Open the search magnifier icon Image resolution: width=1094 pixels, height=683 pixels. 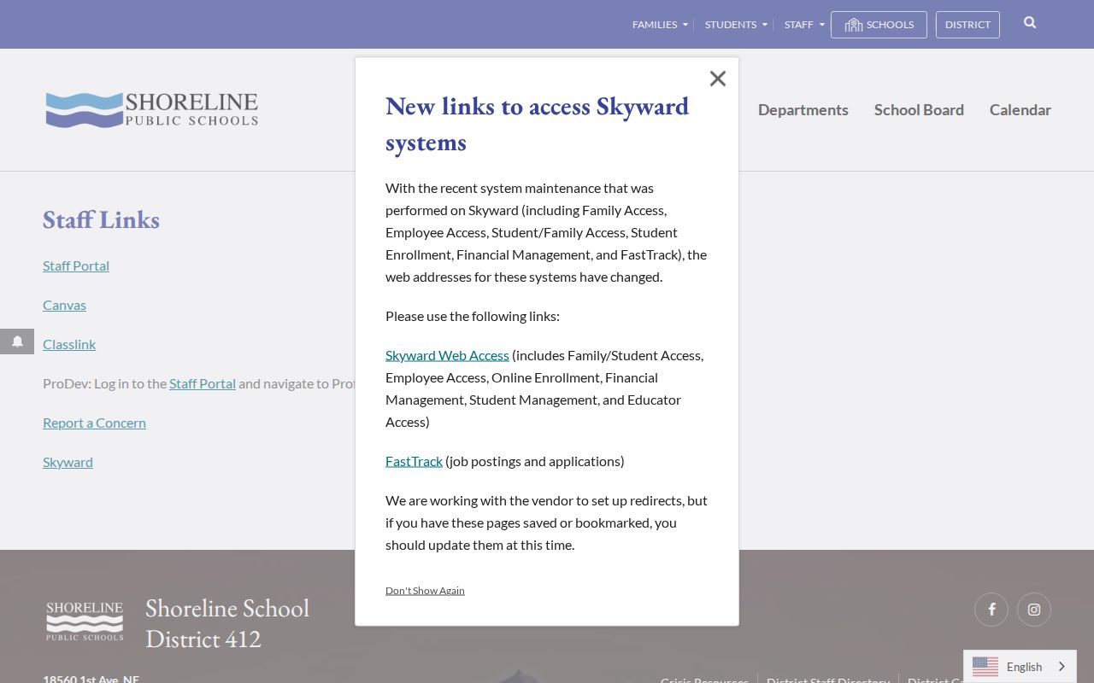point(1030,23)
